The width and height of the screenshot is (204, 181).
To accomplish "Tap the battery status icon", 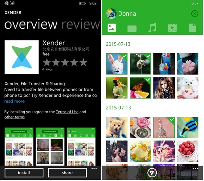I will coord(82,3).
